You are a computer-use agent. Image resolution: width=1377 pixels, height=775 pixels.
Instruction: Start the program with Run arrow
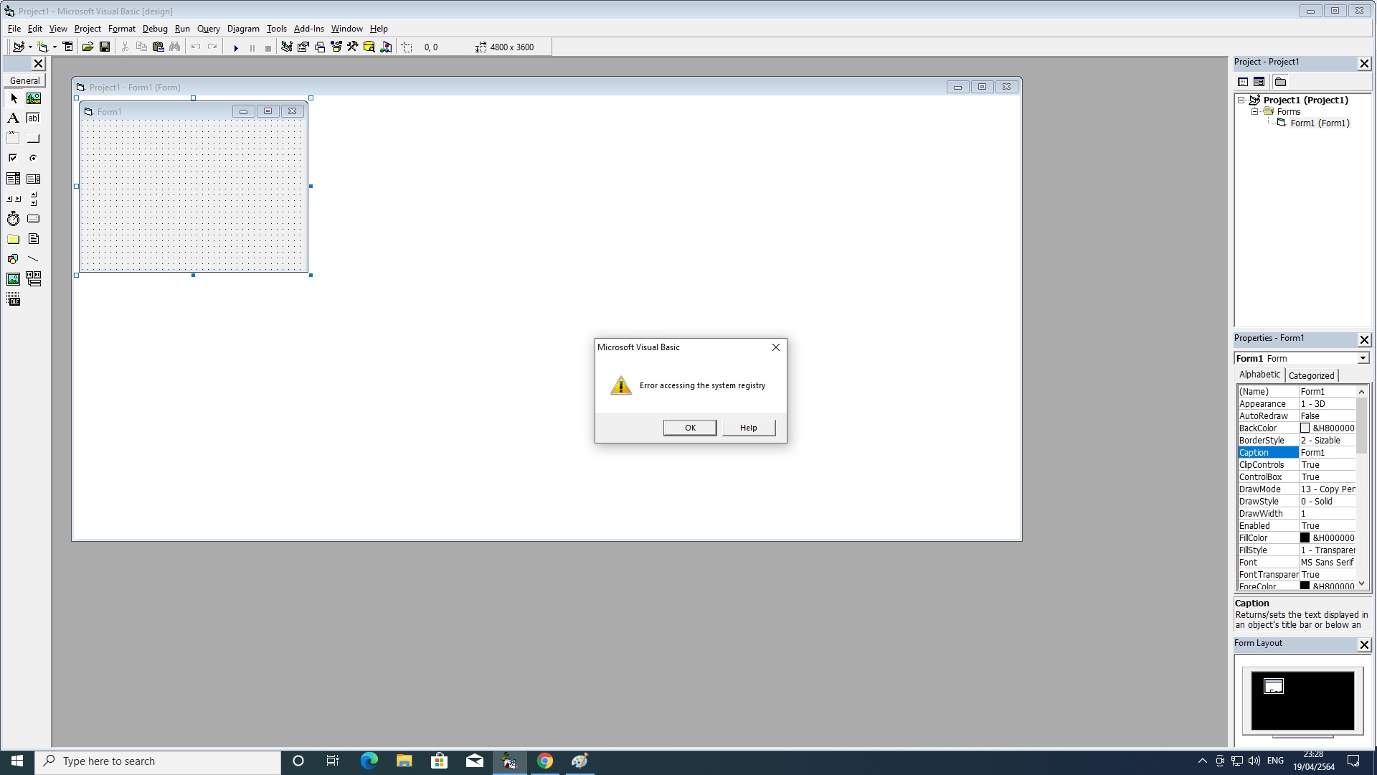coord(236,48)
